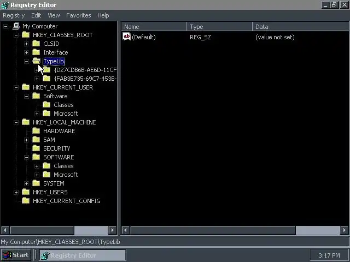Click Microsoft folder icon under HKEY_CURRENT_USER Software

point(46,114)
